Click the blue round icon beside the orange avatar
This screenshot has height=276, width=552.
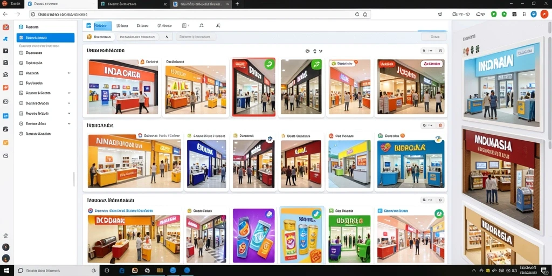click(x=534, y=14)
